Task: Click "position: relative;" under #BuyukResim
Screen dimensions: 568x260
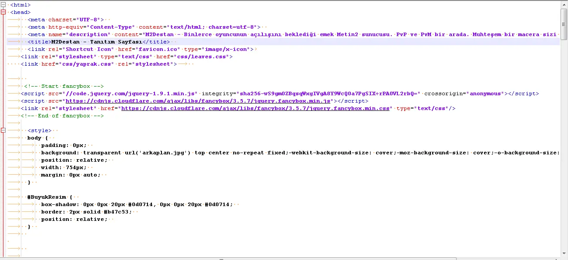Action: [x=74, y=219]
